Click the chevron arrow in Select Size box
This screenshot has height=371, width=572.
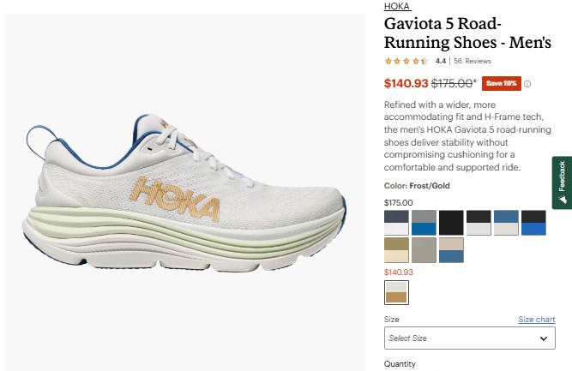coord(544,338)
